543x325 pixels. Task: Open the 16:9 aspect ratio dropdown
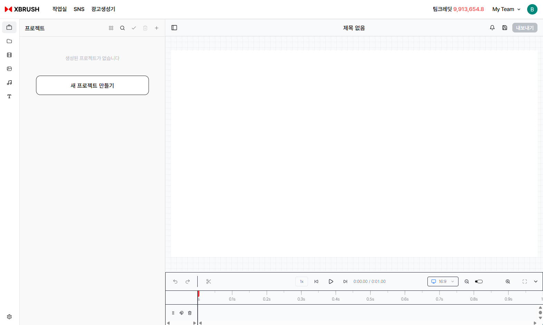pyautogui.click(x=443, y=281)
